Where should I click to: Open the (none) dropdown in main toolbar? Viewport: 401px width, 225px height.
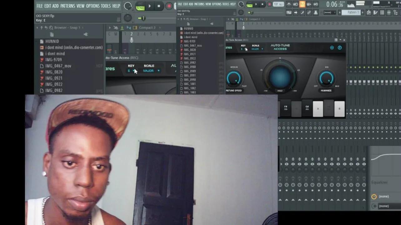[x=329, y=12]
